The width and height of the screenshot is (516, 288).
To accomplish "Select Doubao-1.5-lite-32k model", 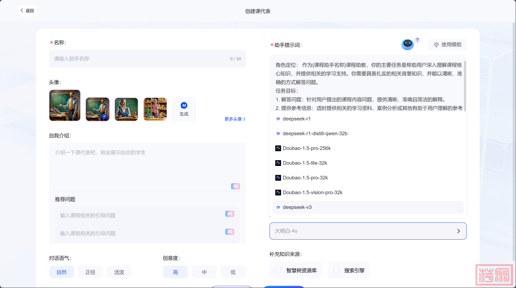I will pyautogui.click(x=368, y=163).
